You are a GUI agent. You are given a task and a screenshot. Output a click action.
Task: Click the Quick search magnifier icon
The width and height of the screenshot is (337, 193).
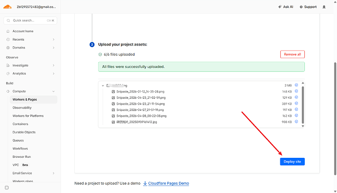[x=8, y=21]
